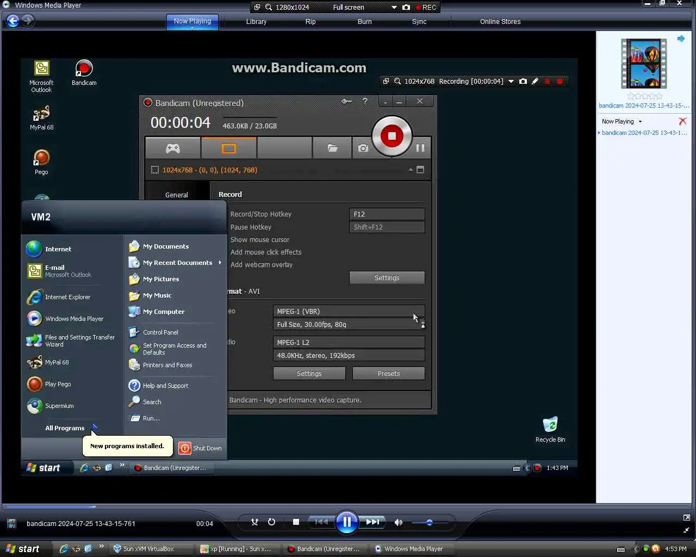Skip to the next track
696x557 pixels.
tap(372, 522)
